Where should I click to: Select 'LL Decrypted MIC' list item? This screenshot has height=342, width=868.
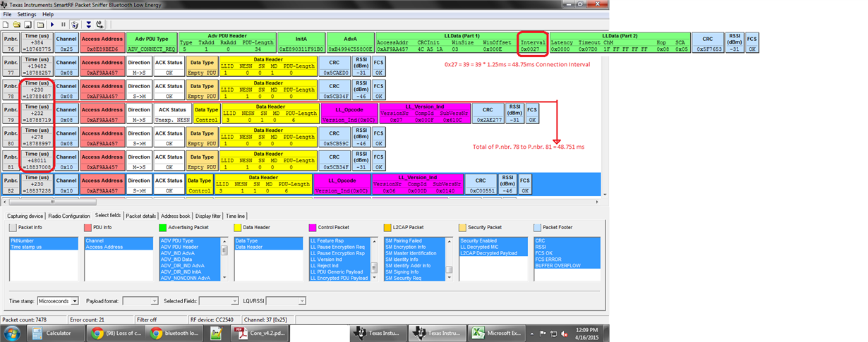point(493,247)
